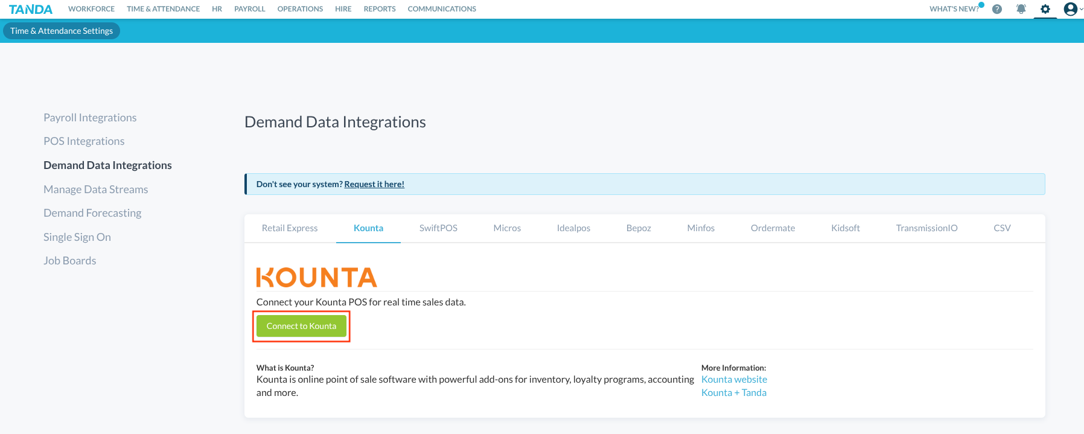Open the Communications menu

point(442,9)
